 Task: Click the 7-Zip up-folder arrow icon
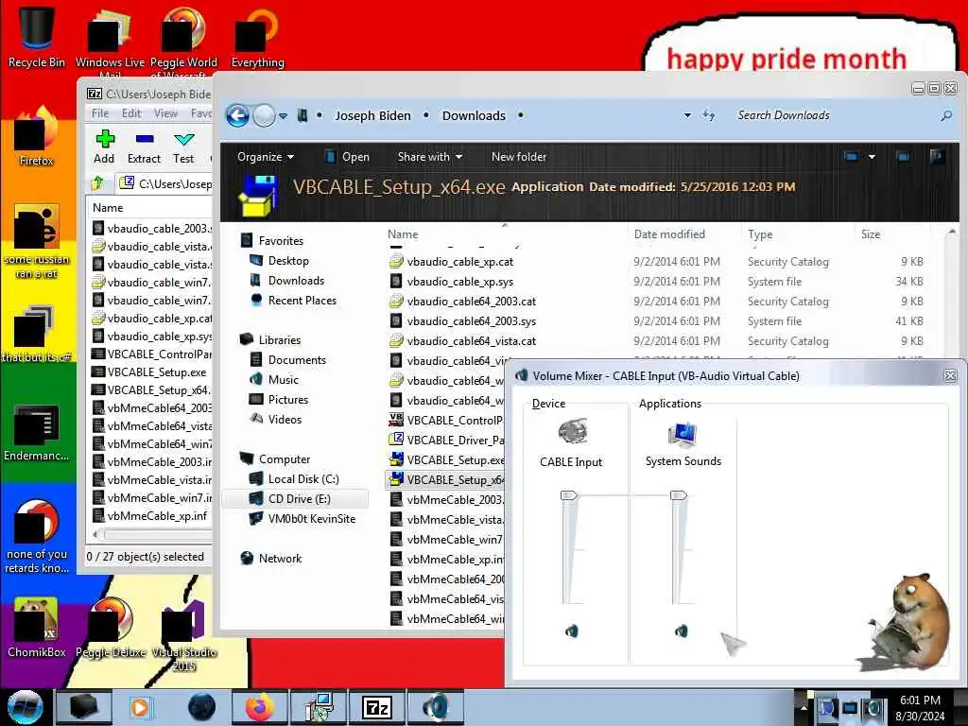[x=97, y=182]
